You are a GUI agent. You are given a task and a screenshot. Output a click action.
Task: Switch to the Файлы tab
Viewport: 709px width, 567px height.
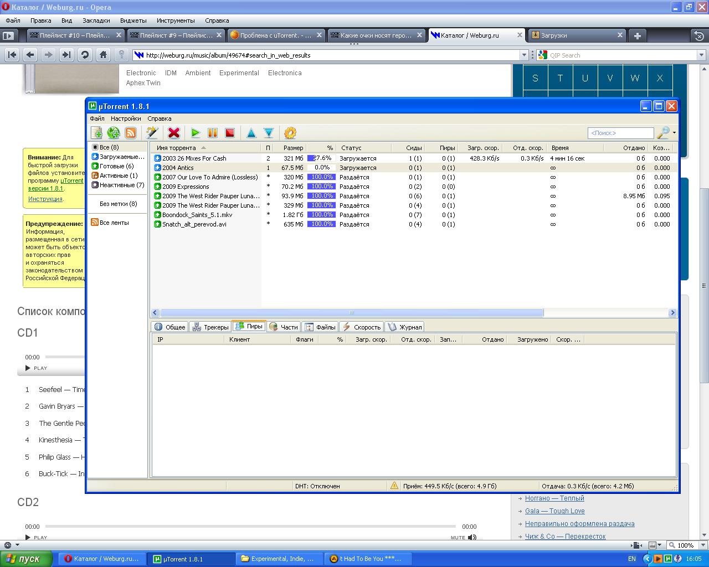pyautogui.click(x=320, y=327)
